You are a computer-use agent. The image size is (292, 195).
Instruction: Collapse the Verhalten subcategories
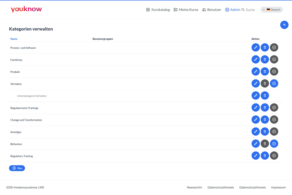click(274, 84)
